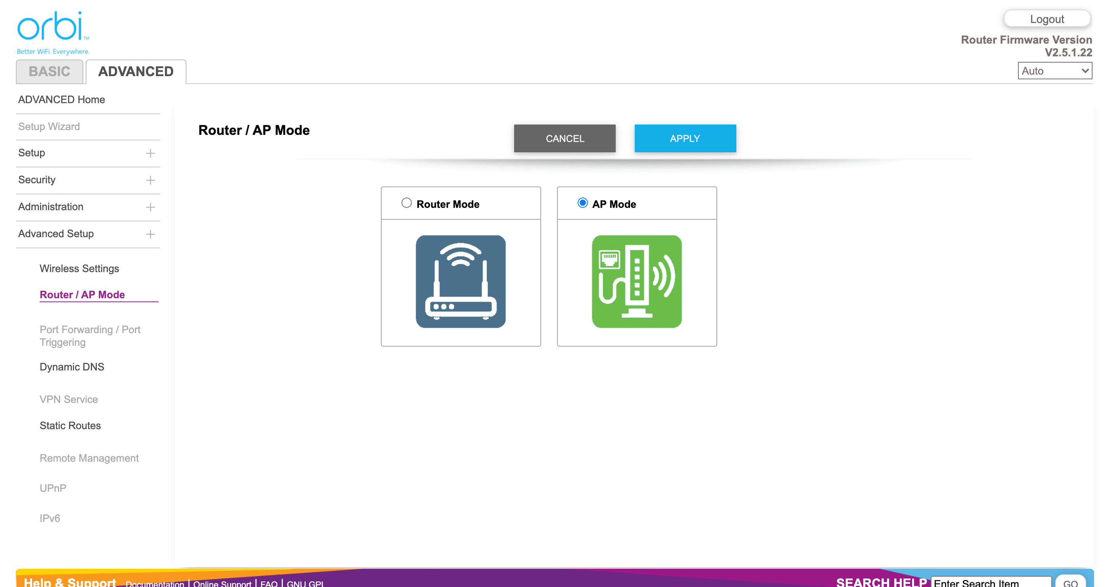Click the APPLY button
The height and width of the screenshot is (587, 1110).
pos(685,138)
